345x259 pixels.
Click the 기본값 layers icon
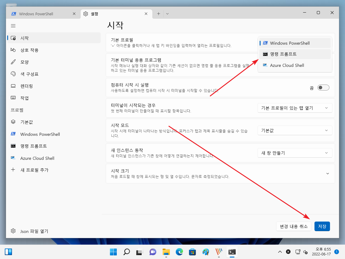(13, 122)
